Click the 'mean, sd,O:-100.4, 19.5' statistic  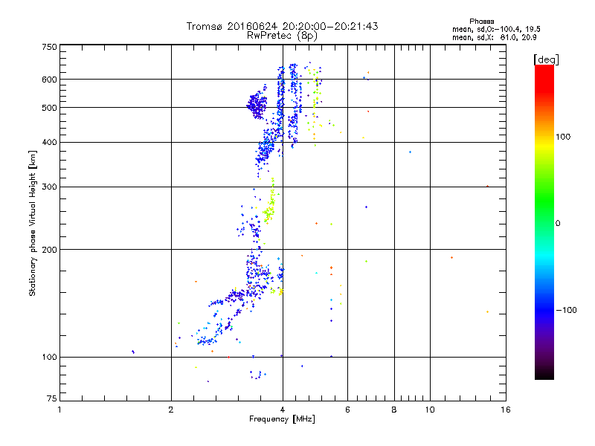click(x=496, y=29)
